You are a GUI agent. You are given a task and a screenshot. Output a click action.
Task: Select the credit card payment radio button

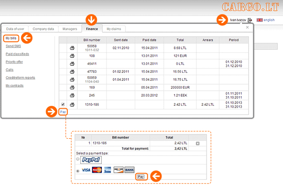78,170
